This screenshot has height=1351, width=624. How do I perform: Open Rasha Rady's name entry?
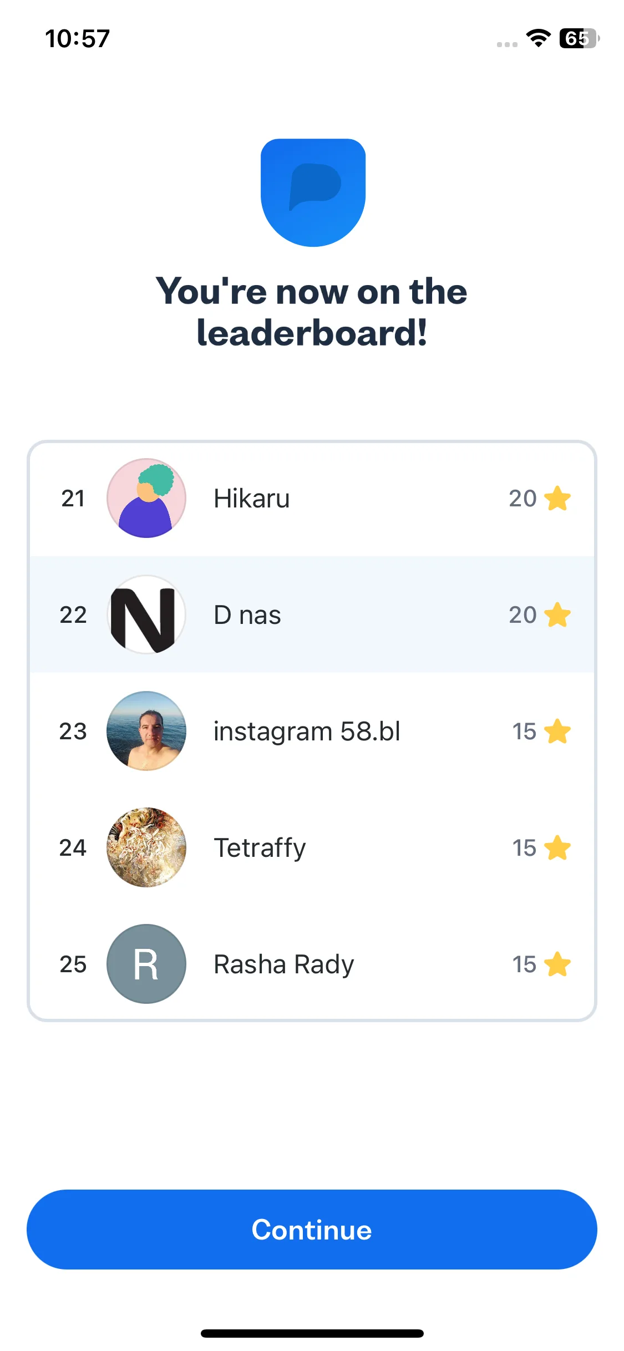click(x=284, y=964)
